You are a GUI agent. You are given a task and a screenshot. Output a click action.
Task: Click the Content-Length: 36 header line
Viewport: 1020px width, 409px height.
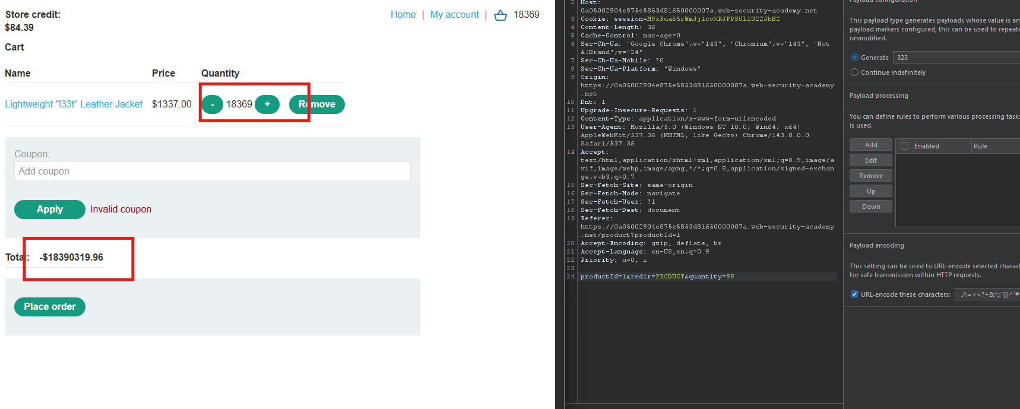click(618, 27)
